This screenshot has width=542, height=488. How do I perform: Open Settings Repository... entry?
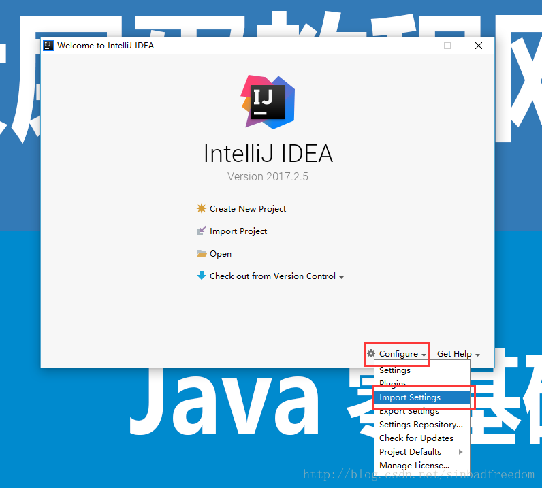[x=422, y=425]
